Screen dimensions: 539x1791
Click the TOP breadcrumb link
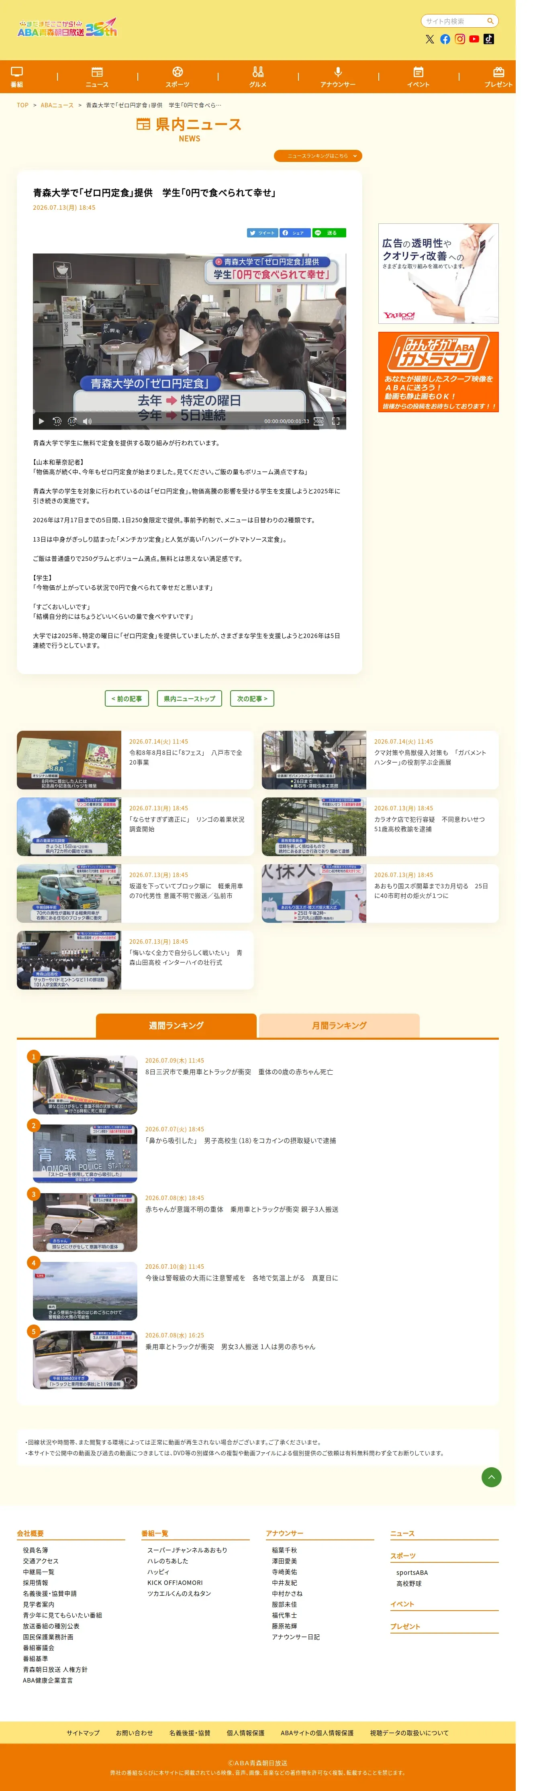click(x=23, y=106)
